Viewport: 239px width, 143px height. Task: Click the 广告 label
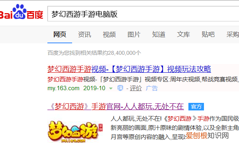152,88
